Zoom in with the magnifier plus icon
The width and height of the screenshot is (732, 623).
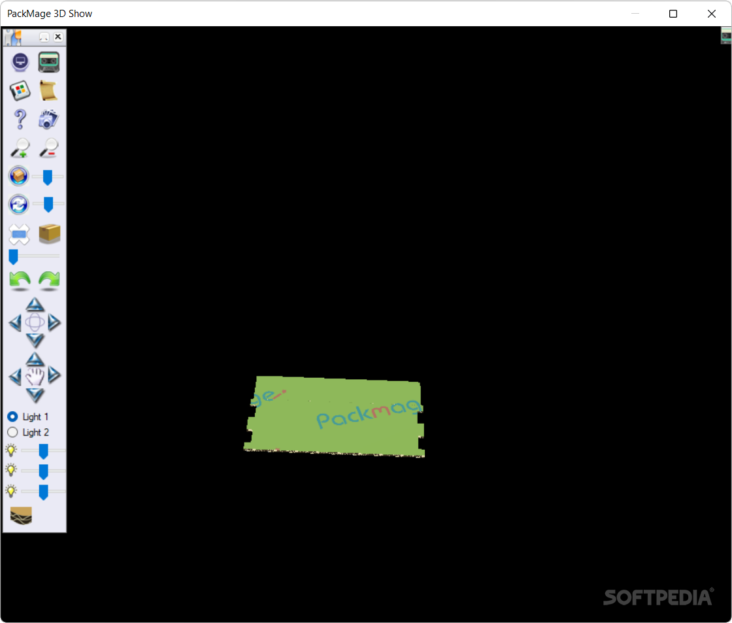pyautogui.click(x=20, y=148)
